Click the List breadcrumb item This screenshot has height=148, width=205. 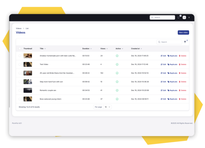pyautogui.click(x=27, y=28)
